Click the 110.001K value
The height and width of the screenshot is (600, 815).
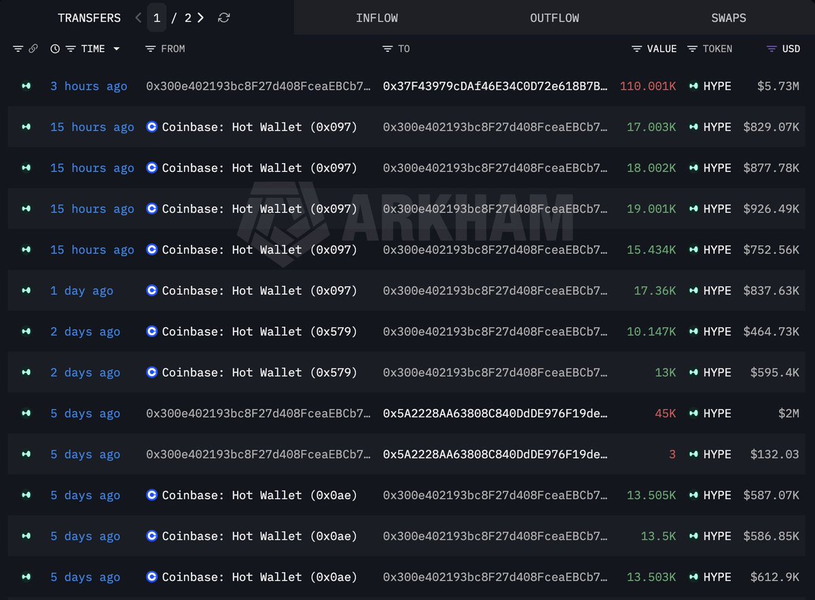(648, 86)
